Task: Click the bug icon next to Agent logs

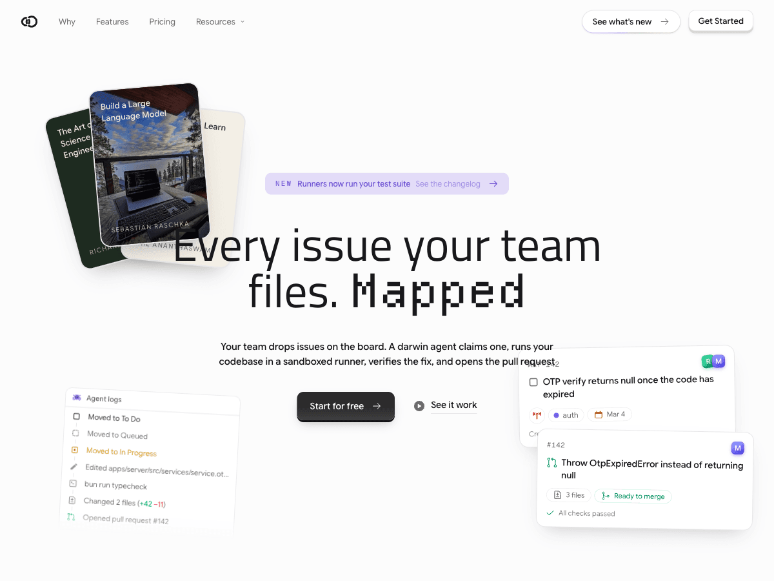Action: point(77,398)
